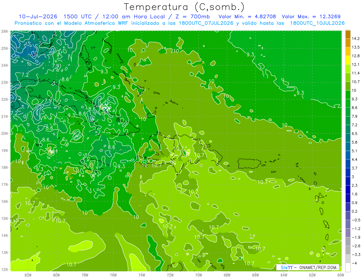Image resolution: width=362 pixels, height=279 pixels.
Task: Click the 64W longitude axis label
Action: pyautogui.click(x=284, y=275)
